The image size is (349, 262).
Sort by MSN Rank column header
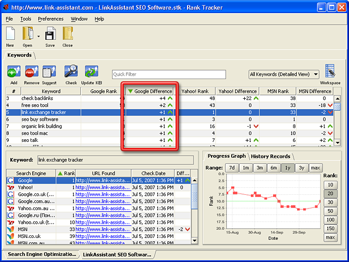click(278, 91)
